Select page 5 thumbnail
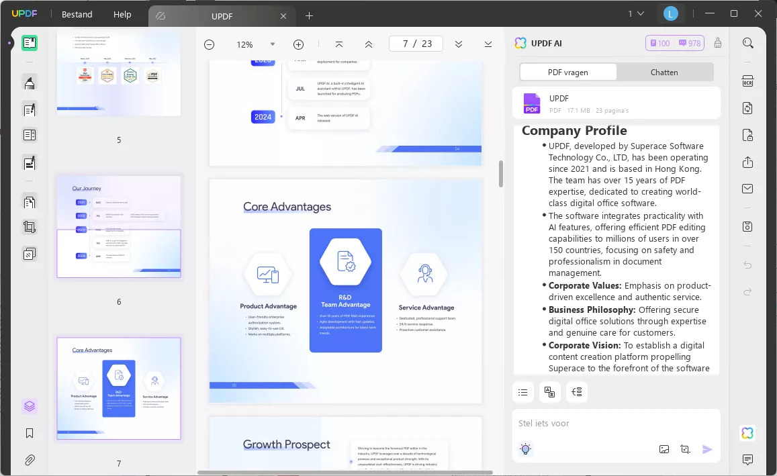This screenshot has width=777, height=476. 118,73
